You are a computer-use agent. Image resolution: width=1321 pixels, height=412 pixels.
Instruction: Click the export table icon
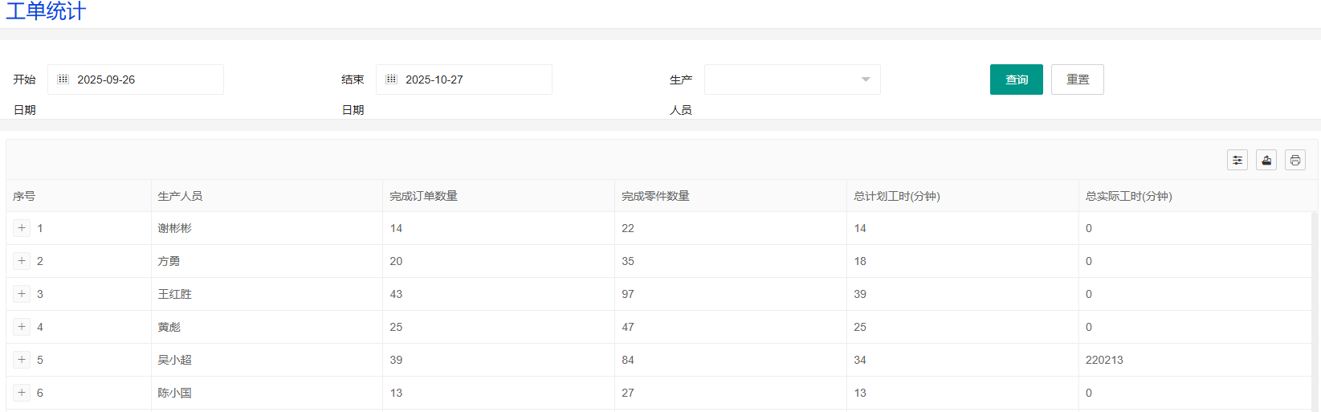tap(1266, 160)
